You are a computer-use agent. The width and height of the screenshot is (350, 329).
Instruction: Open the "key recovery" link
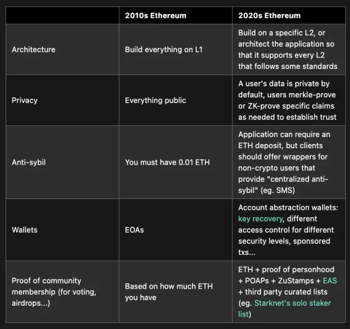(260, 219)
